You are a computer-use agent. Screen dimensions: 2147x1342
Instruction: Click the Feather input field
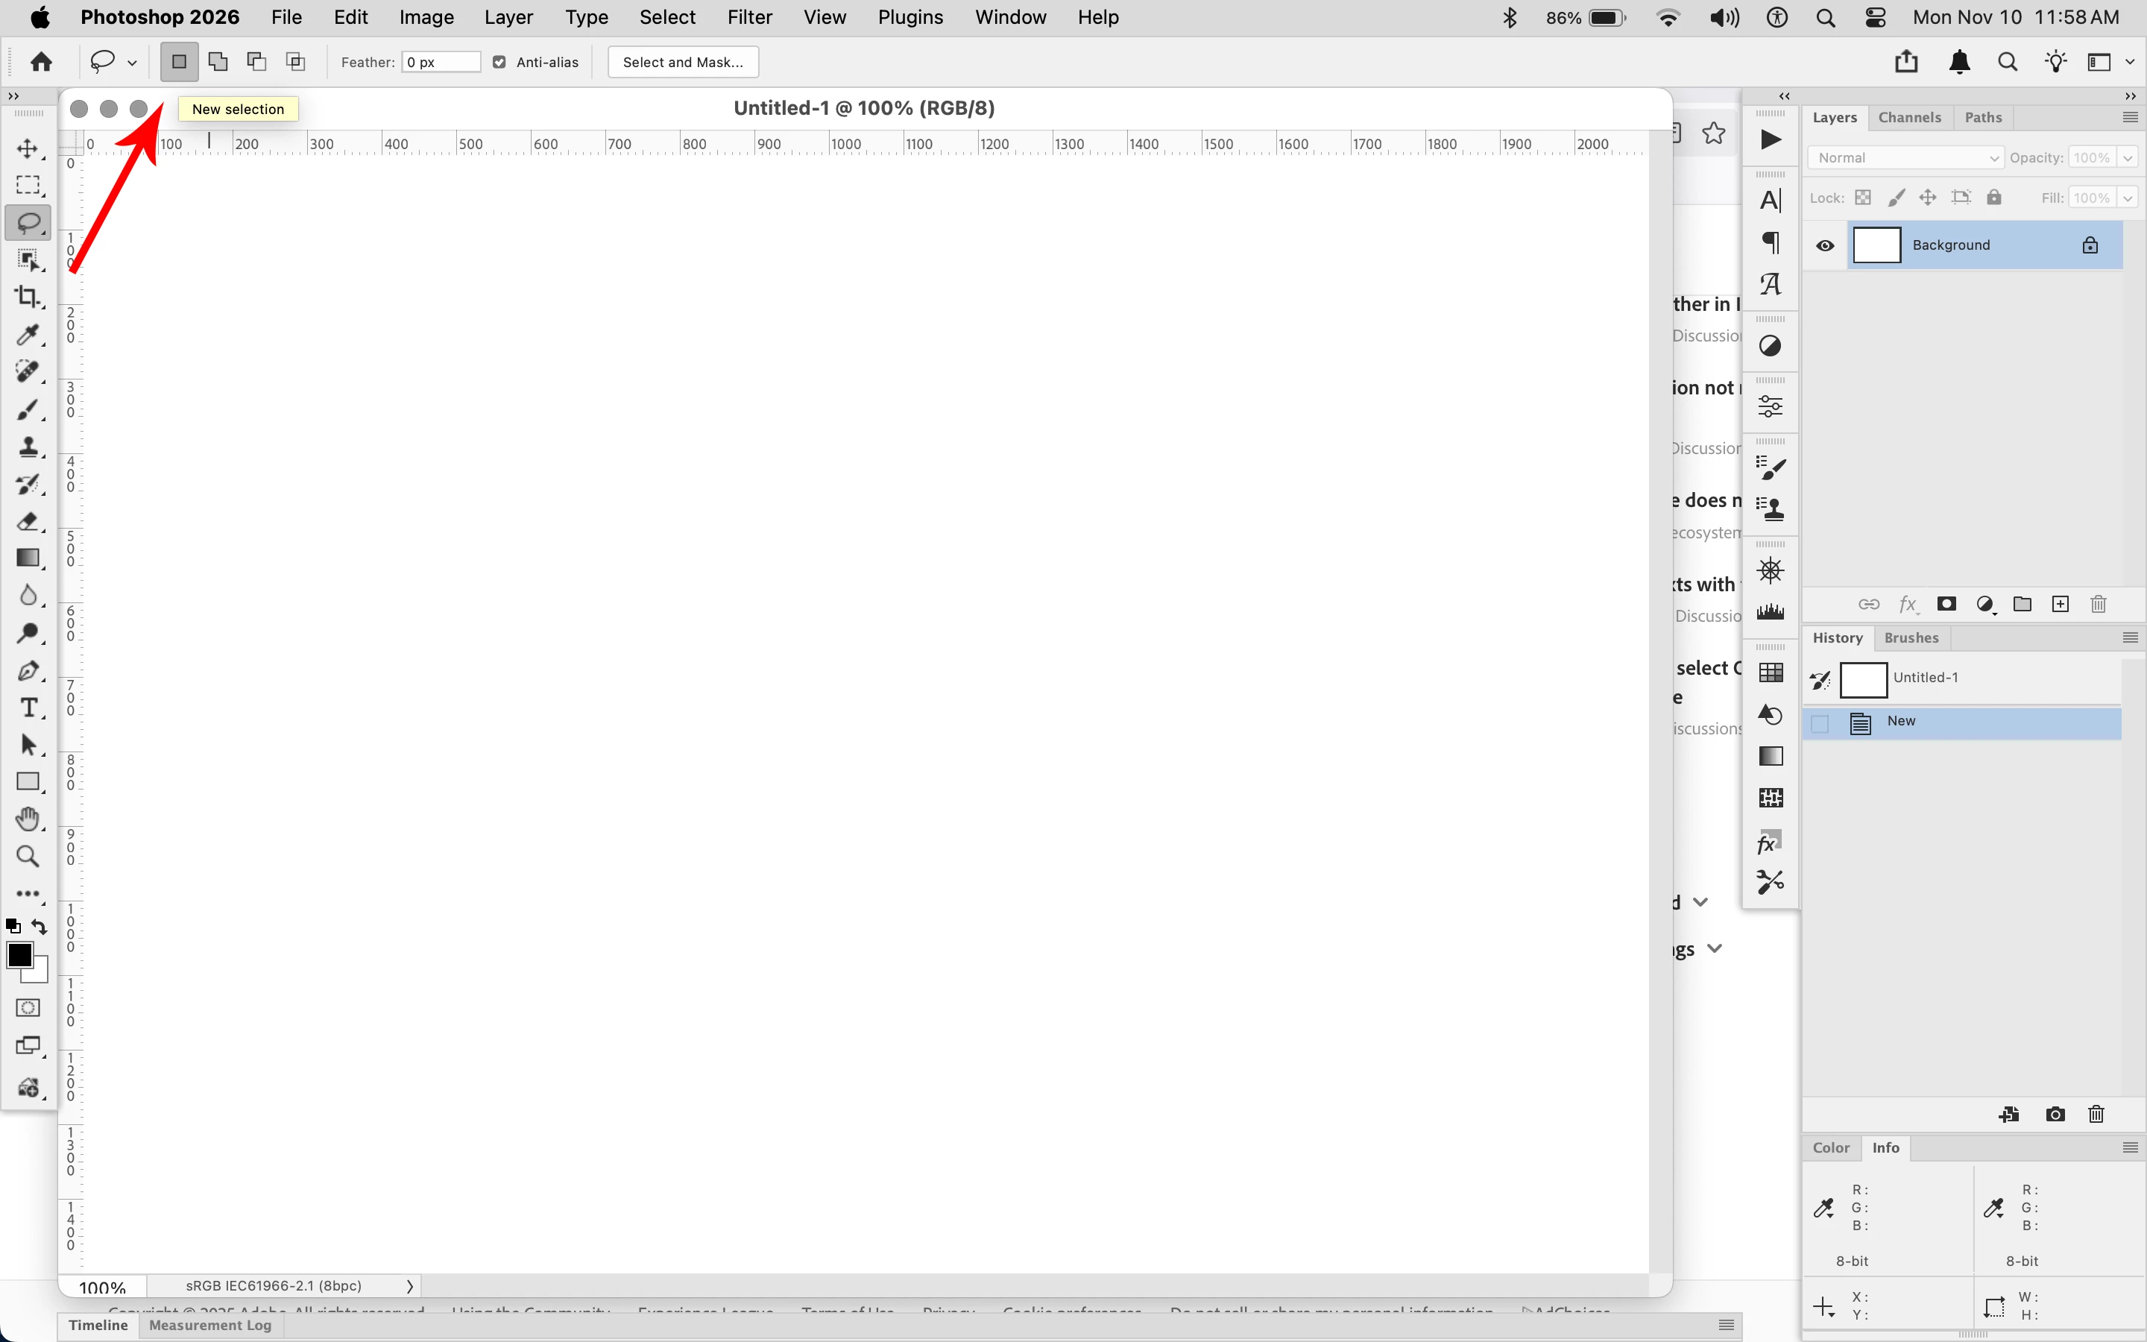tap(440, 62)
